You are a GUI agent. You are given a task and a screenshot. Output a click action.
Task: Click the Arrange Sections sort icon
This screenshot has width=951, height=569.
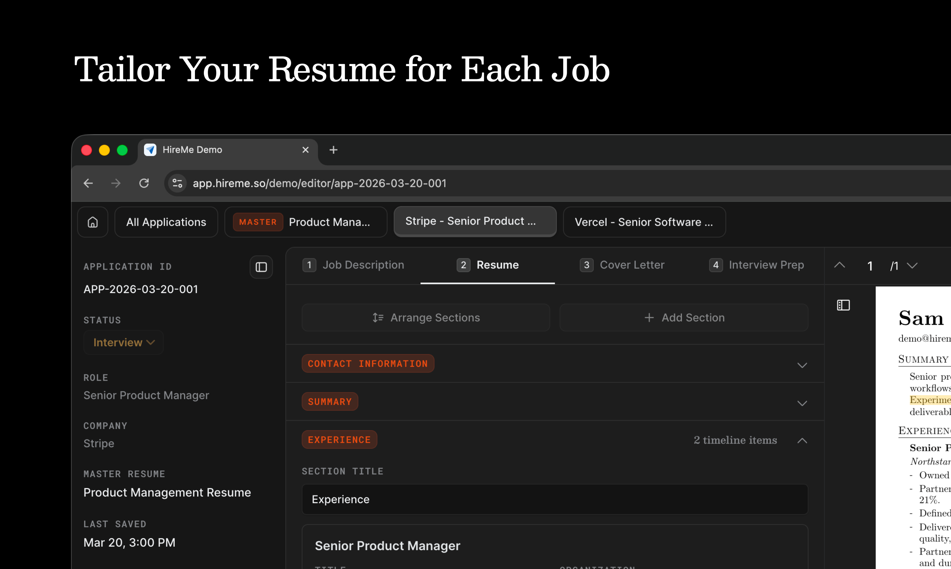tap(378, 317)
